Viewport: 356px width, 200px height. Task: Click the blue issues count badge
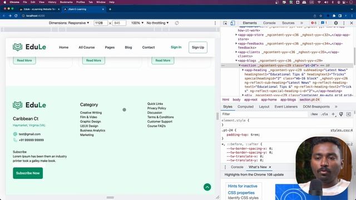point(324,23)
